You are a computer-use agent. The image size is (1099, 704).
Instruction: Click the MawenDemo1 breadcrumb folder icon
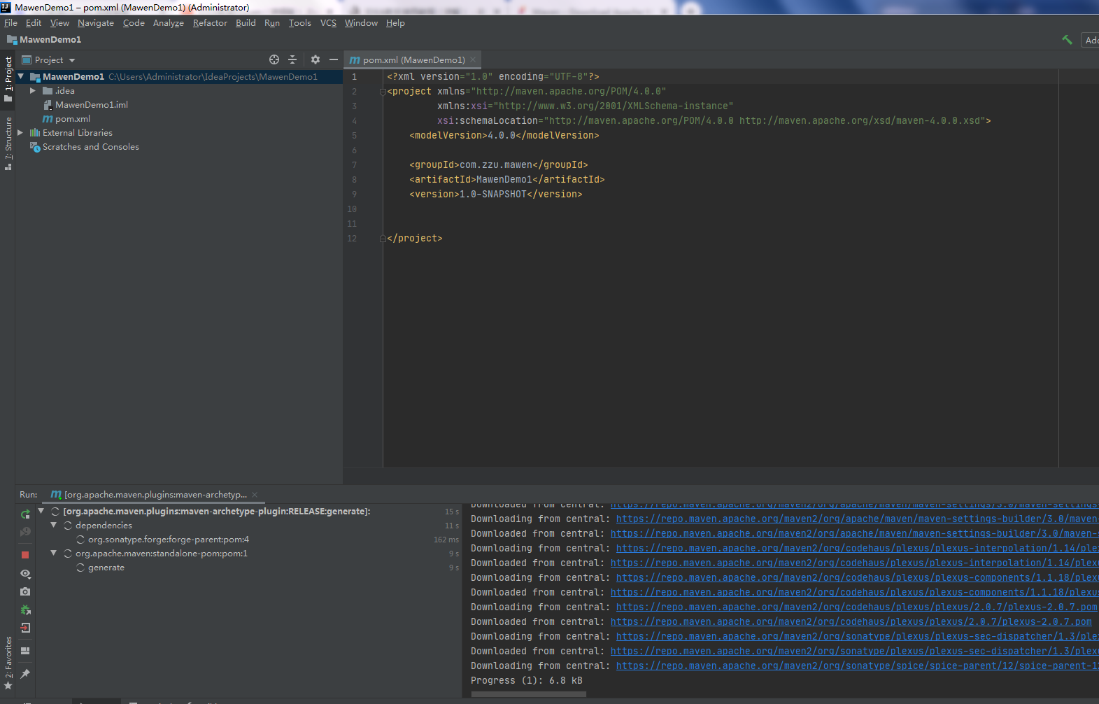pyautogui.click(x=12, y=40)
